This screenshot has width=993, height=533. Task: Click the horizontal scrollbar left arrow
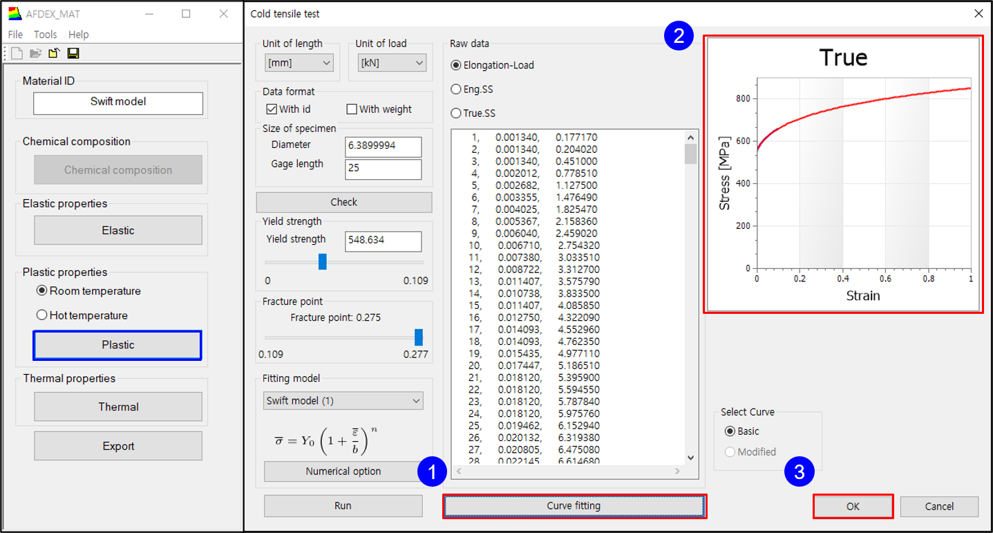(x=458, y=471)
